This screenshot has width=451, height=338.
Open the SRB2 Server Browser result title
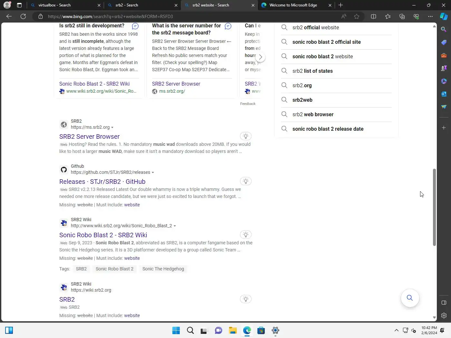coord(89,136)
